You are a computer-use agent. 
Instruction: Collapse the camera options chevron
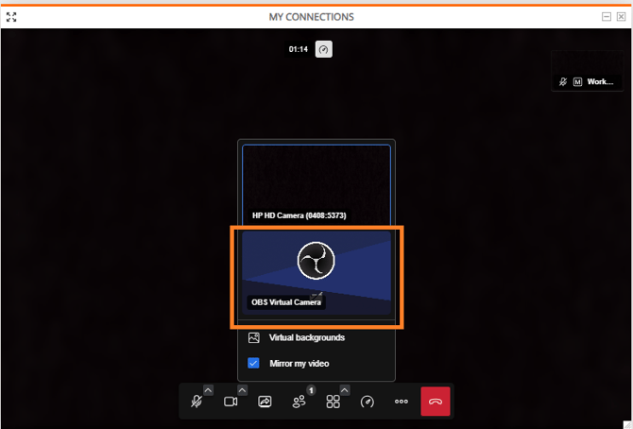click(x=242, y=390)
